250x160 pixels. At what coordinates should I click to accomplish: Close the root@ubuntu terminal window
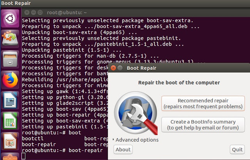click(x=27, y=12)
